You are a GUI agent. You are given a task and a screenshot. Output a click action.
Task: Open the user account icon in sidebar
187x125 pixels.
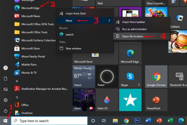[x=6, y=68]
